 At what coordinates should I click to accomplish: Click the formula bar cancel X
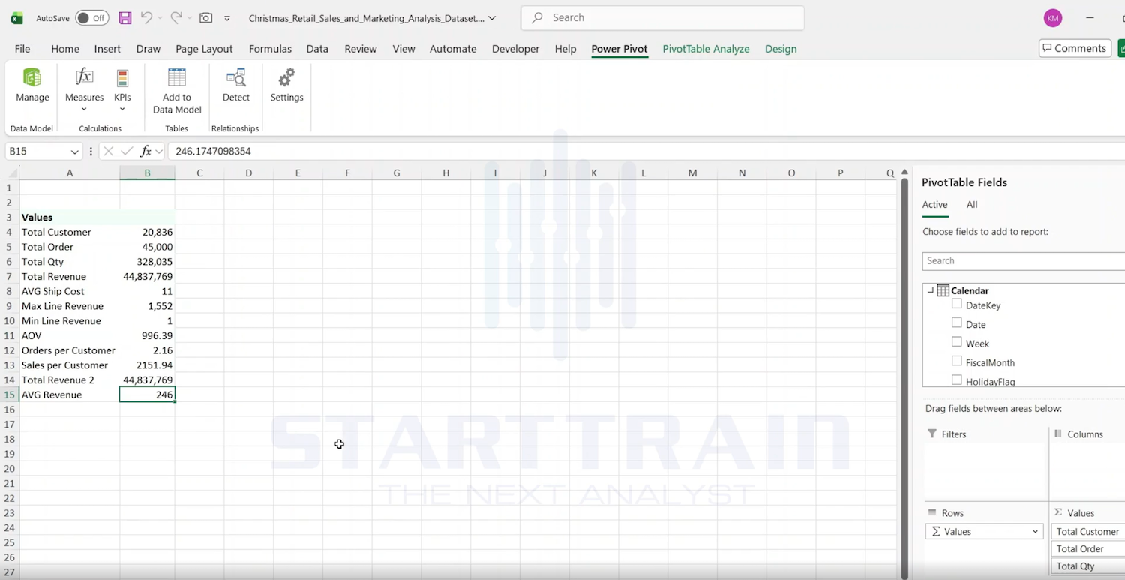108,151
